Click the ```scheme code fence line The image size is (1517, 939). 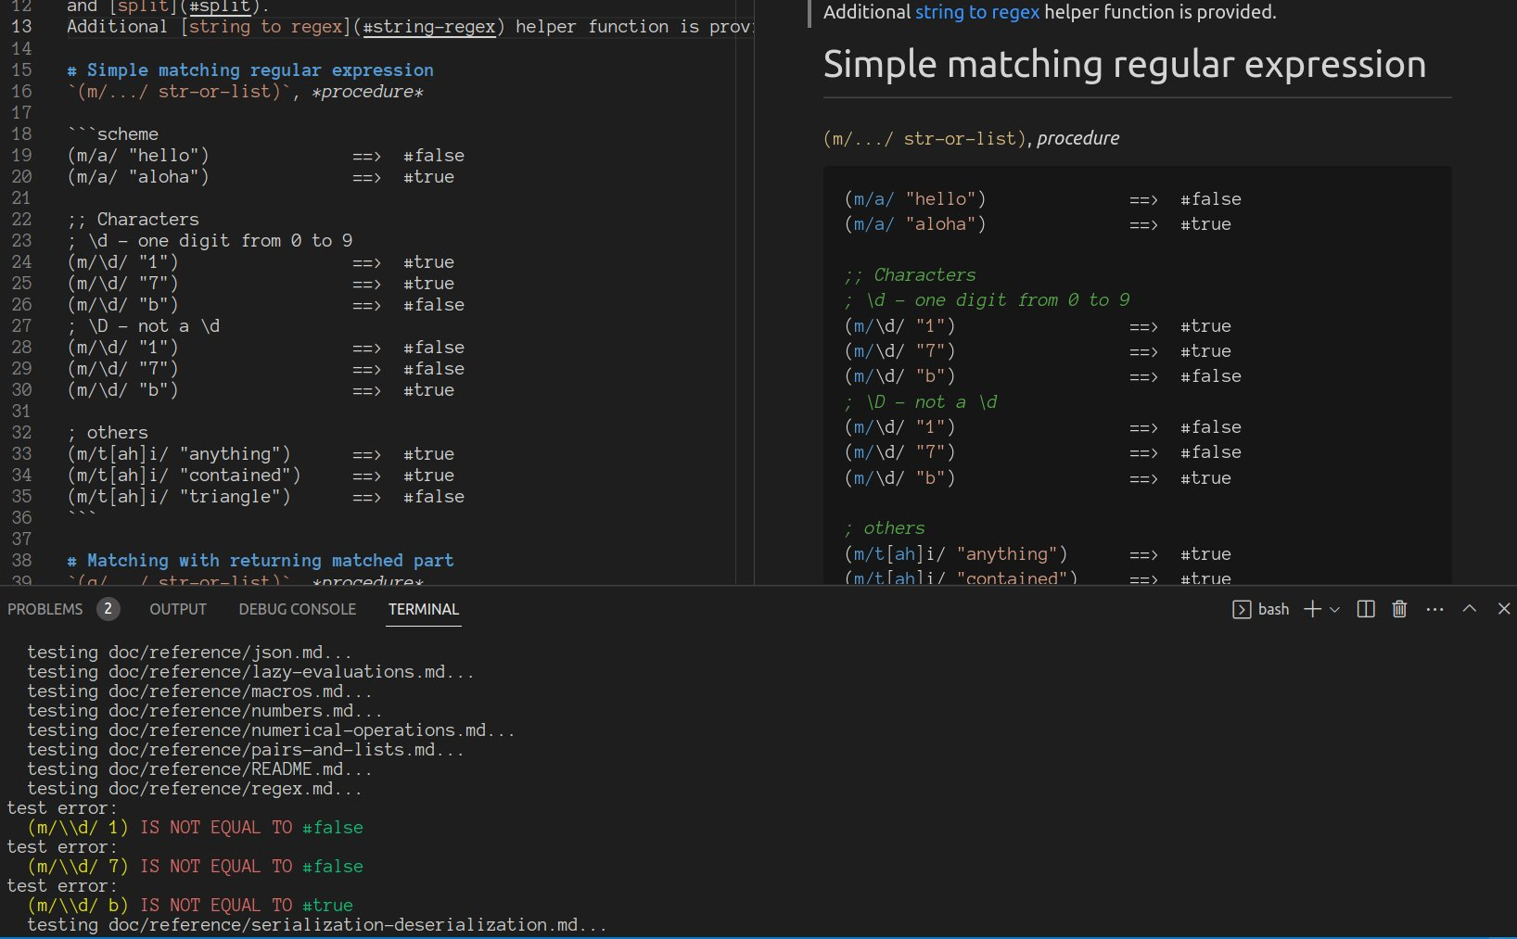click(112, 134)
